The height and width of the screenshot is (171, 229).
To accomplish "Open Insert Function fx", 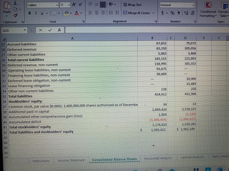I will 59,30.
